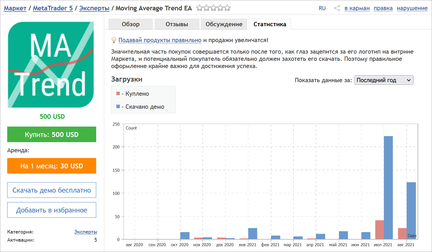
Task: Click the blue окт 2020 demo bar
Action: pos(185,236)
